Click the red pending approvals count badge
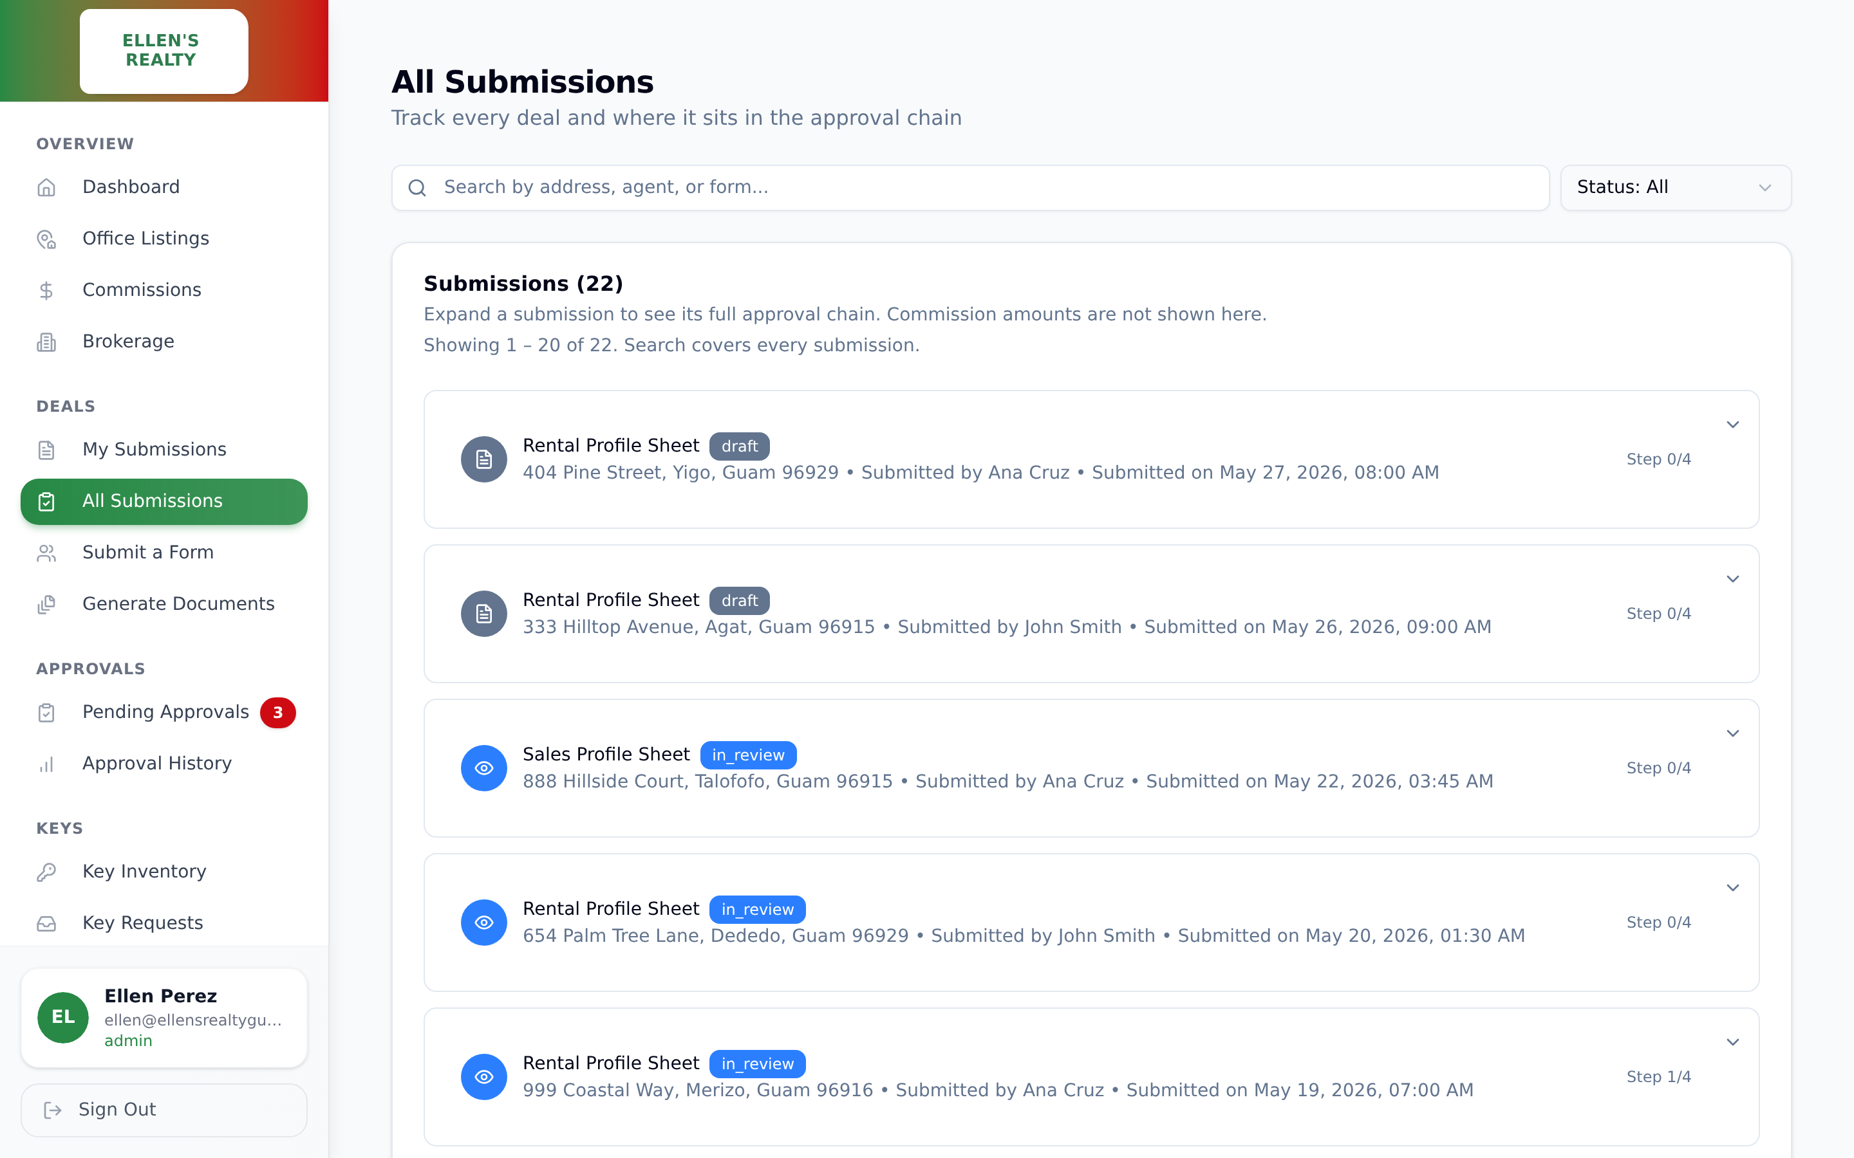This screenshot has height=1158, width=1854. (277, 713)
